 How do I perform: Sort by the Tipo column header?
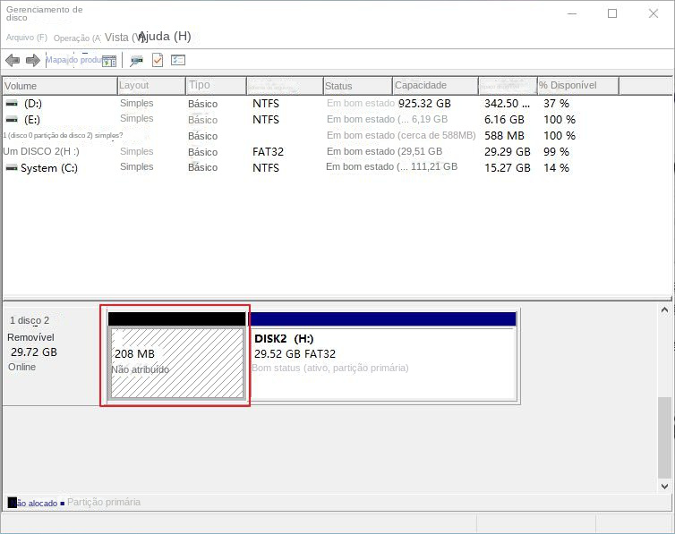(x=216, y=86)
